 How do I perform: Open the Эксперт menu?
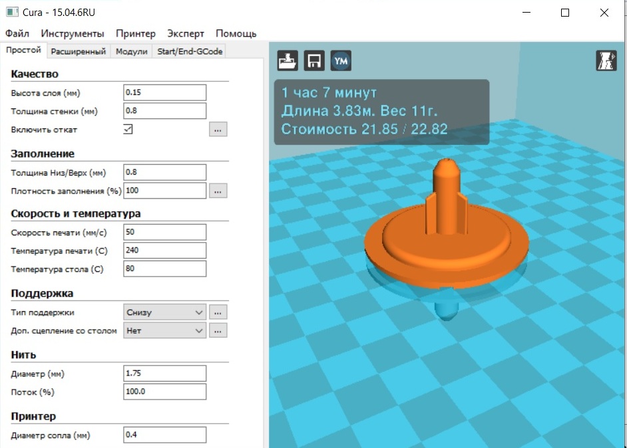point(186,33)
